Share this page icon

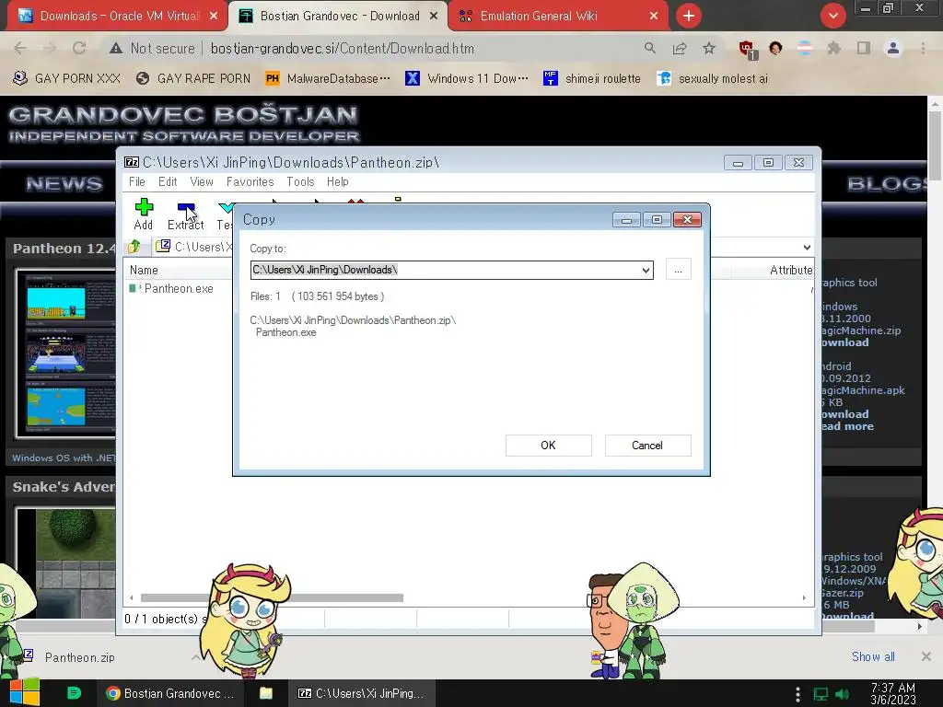(x=680, y=48)
